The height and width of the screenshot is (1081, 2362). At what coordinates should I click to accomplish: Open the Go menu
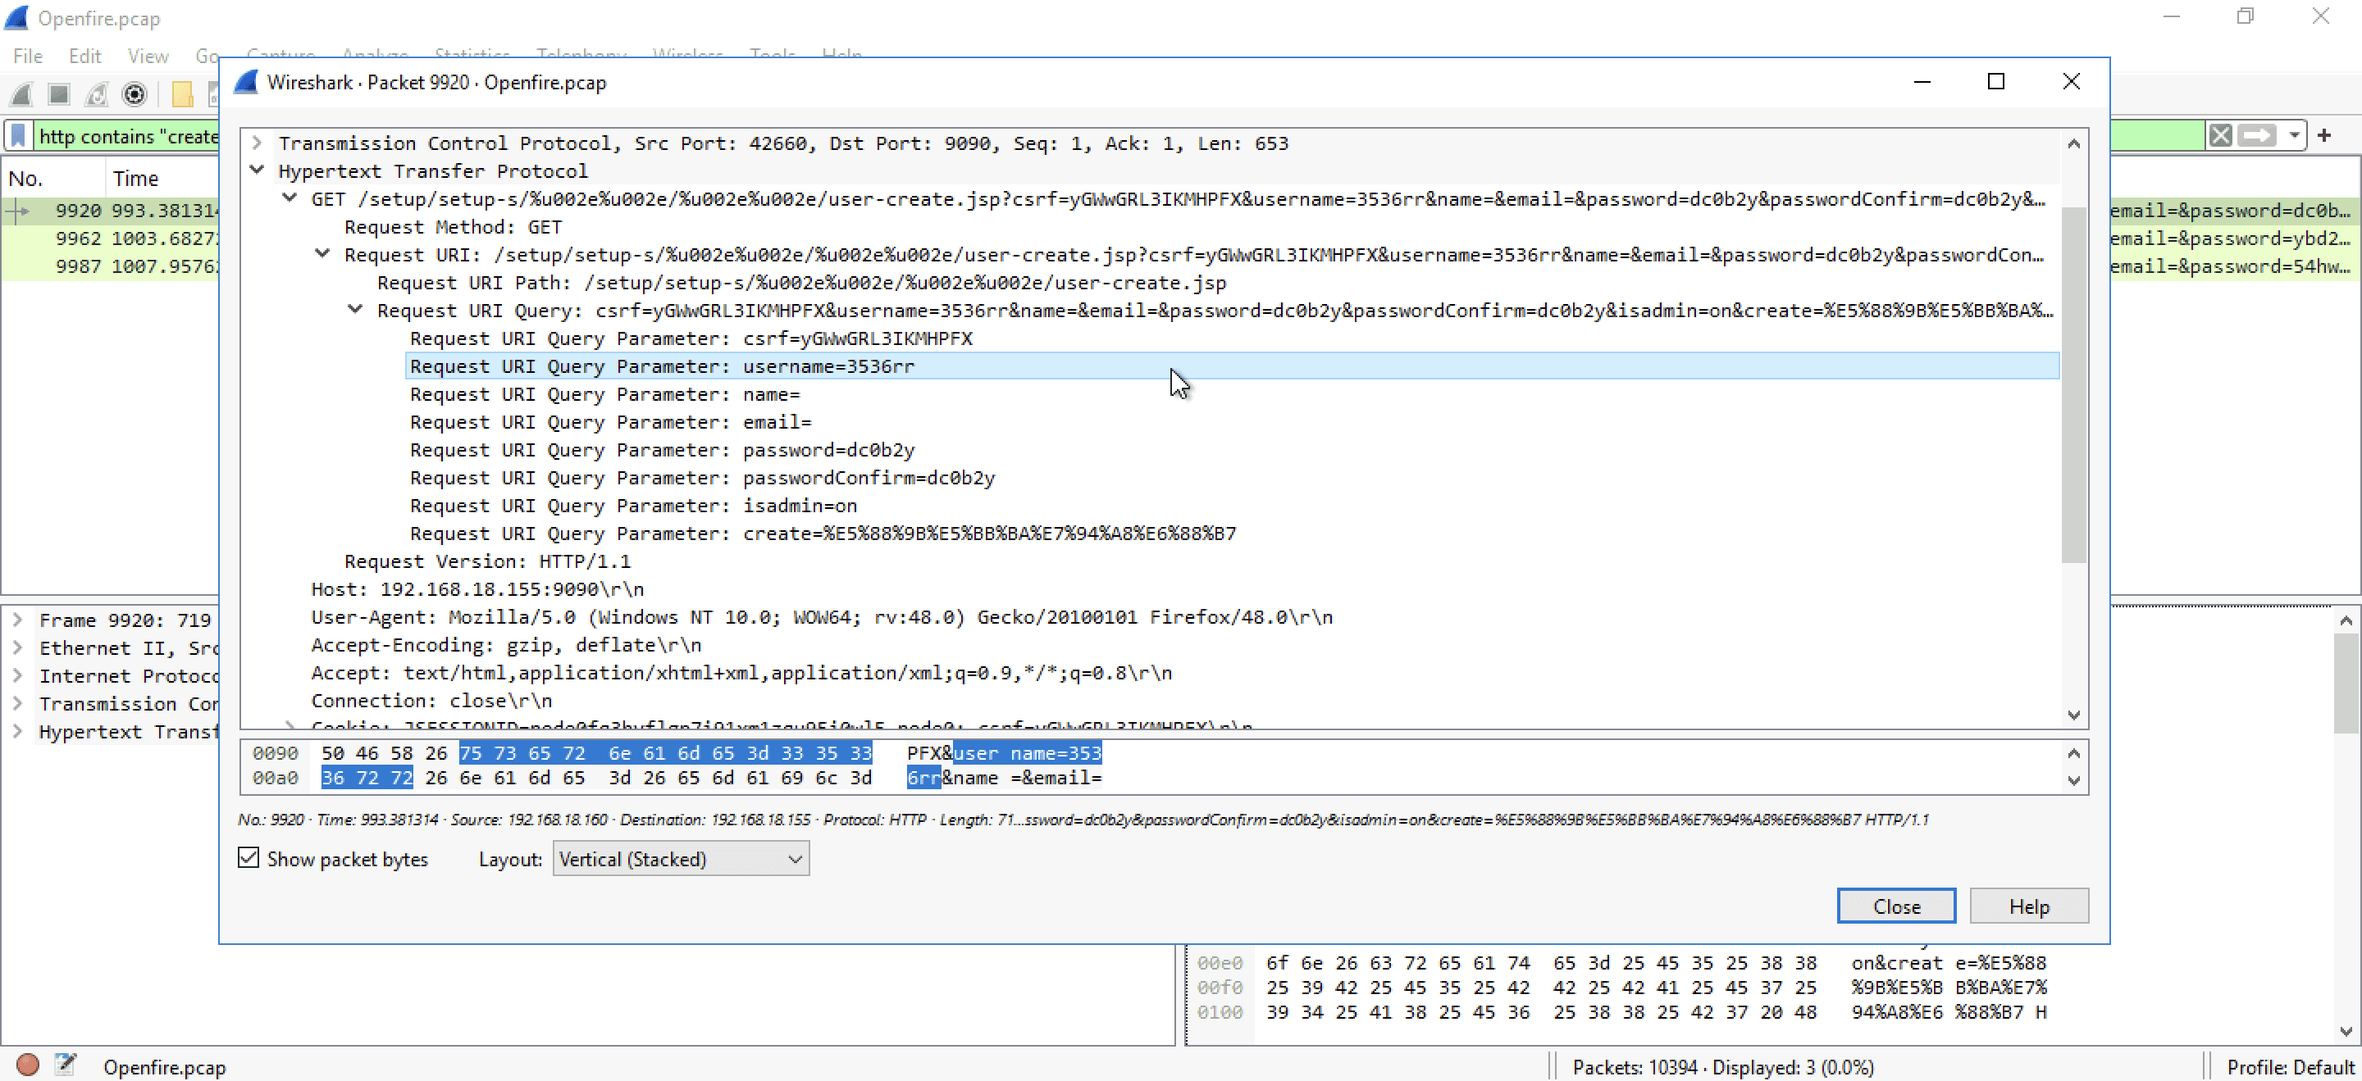click(207, 56)
